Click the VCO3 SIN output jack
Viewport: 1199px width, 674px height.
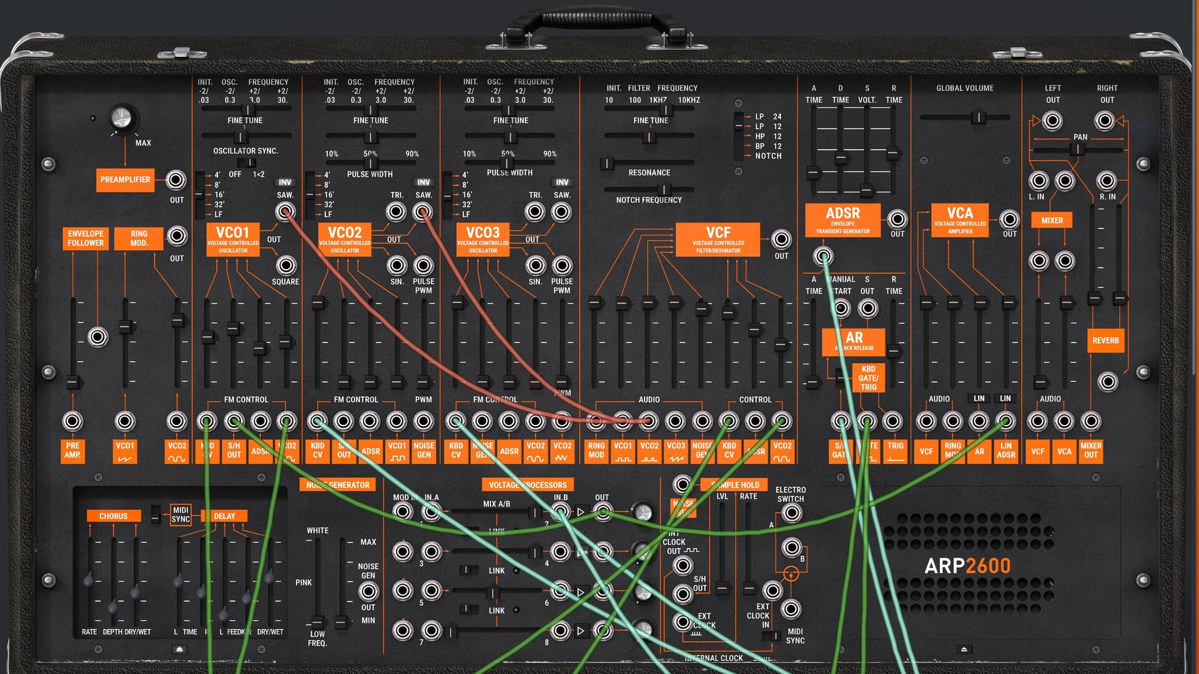pyautogui.click(x=536, y=265)
